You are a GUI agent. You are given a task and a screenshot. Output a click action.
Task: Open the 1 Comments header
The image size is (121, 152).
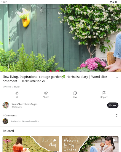click(9, 115)
